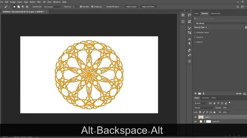
Task: Toggle lock transparent pixels
Action: pos(200,112)
